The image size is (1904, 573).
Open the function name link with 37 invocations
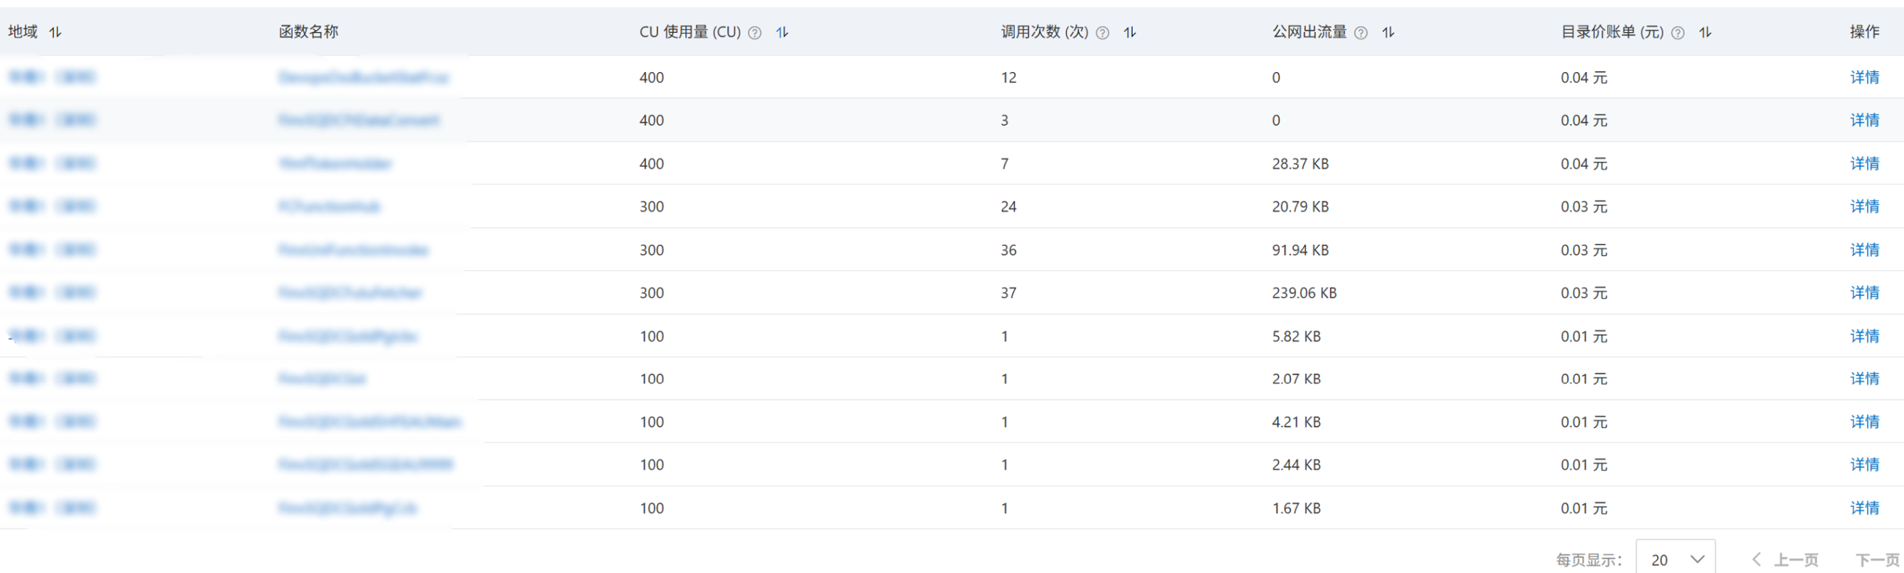click(350, 293)
